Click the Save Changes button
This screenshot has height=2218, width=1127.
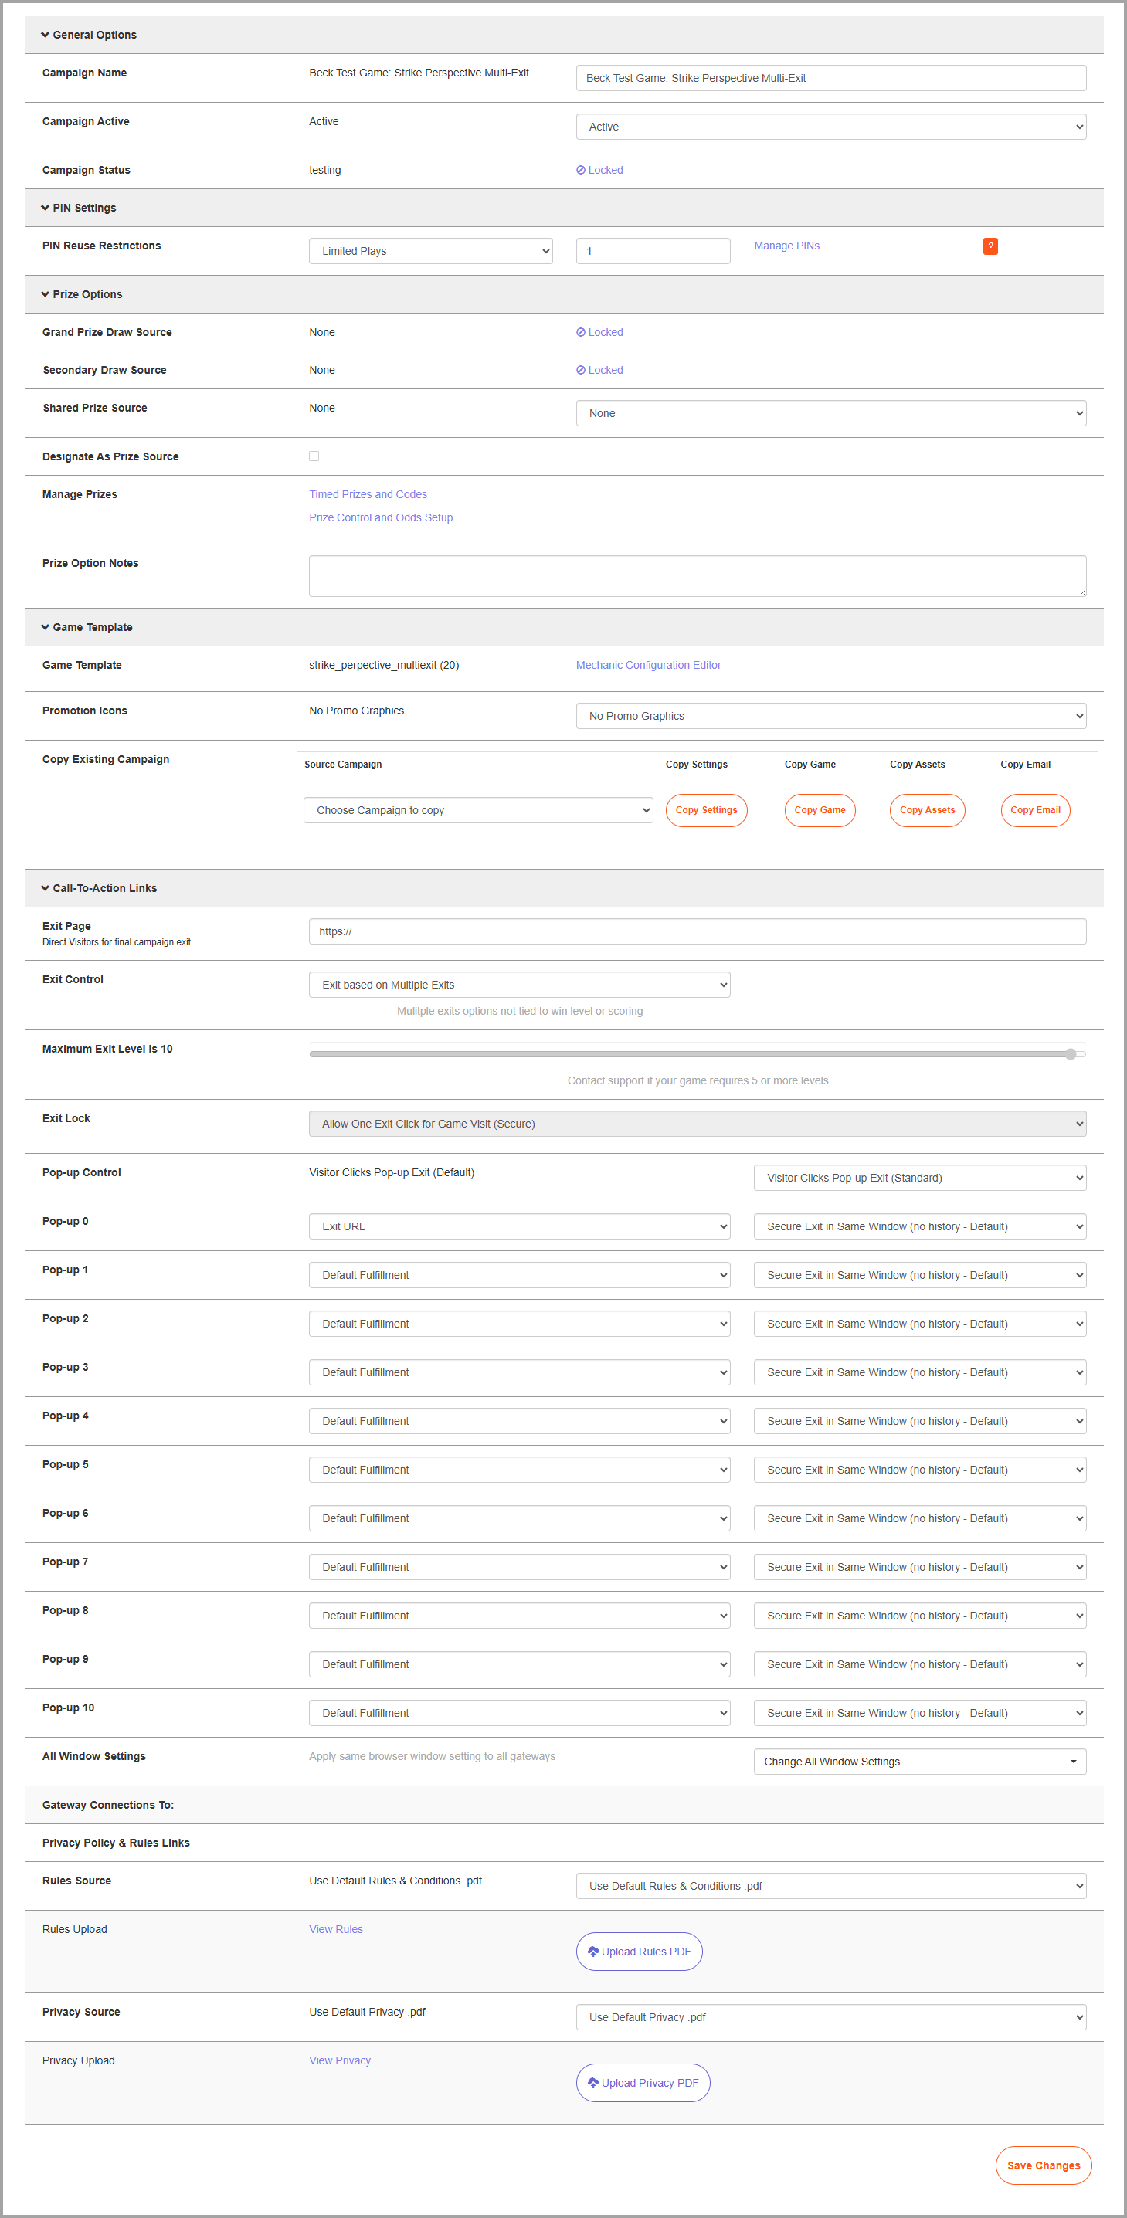(x=1044, y=2165)
